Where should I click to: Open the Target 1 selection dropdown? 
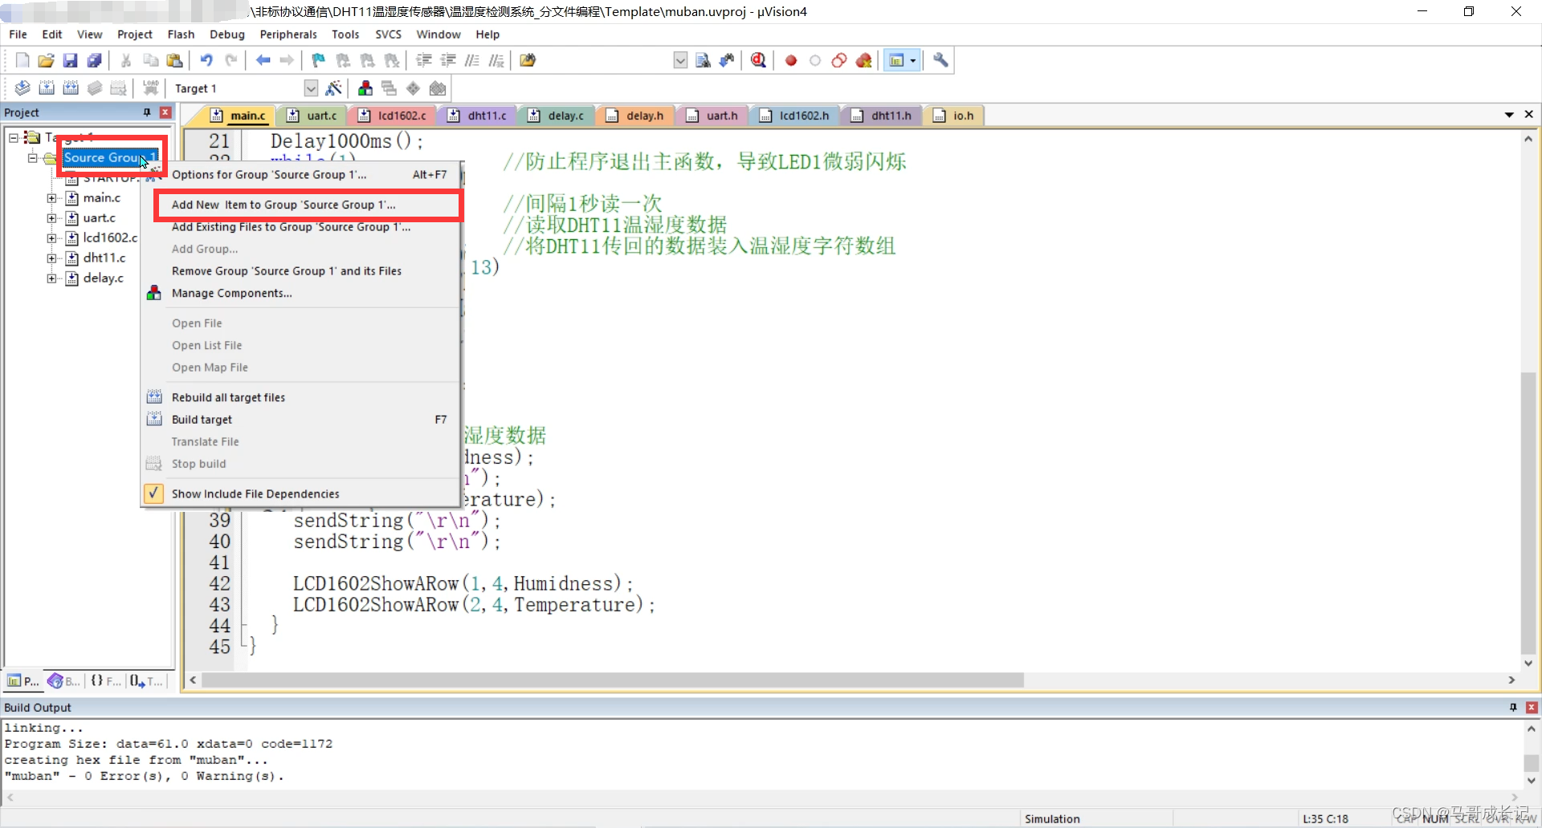pos(311,88)
